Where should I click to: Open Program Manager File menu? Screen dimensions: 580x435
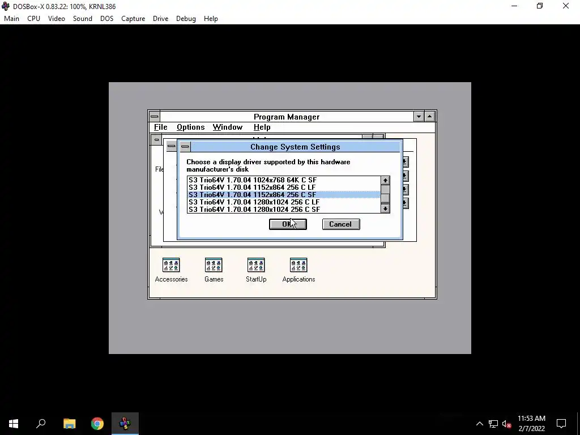(160, 127)
